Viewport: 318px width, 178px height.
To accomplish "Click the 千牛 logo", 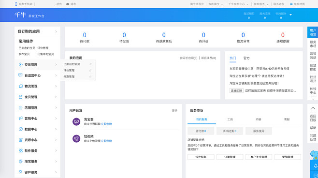I will point(20,15).
